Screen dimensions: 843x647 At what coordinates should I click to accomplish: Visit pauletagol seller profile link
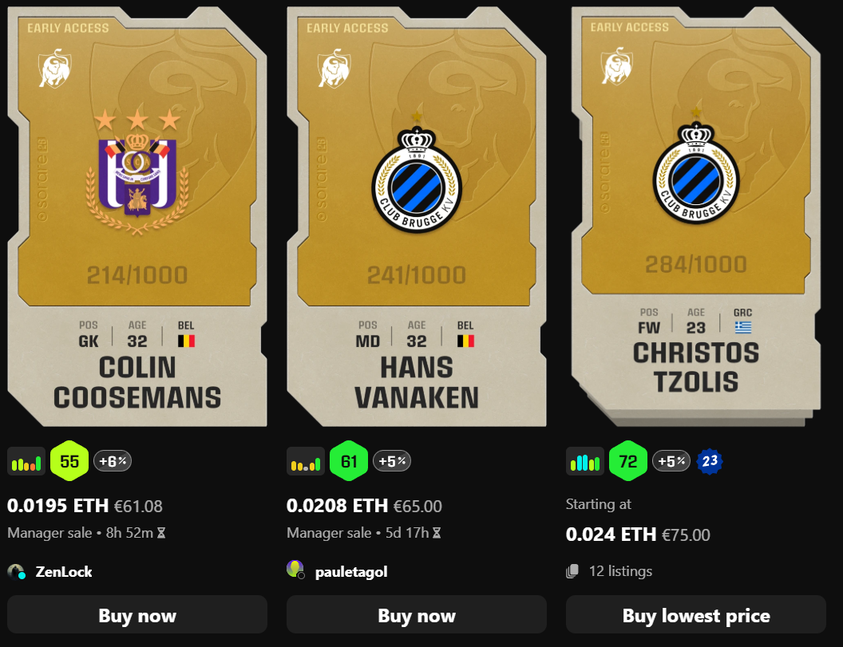[351, 572]
